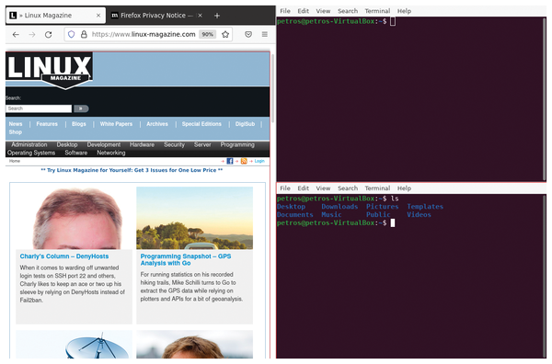This screenshot has height=364, width=552.
Task: Open the Shop link
Action: tap(16, 132)
